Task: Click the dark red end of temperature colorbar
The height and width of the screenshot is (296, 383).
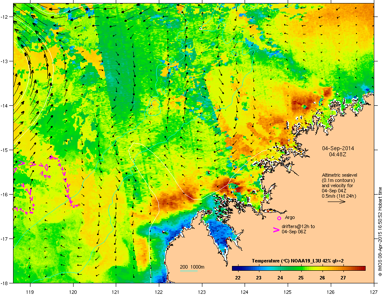Action: point(363,269)
